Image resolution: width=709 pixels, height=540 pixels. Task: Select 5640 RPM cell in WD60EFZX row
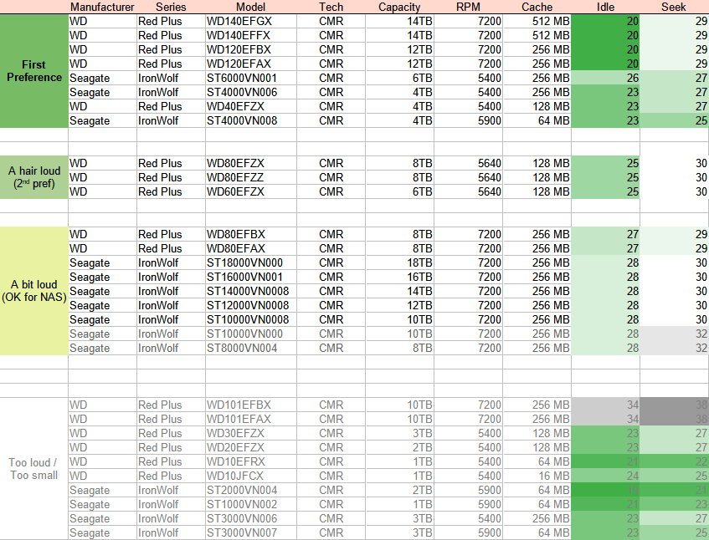point(469,192)
